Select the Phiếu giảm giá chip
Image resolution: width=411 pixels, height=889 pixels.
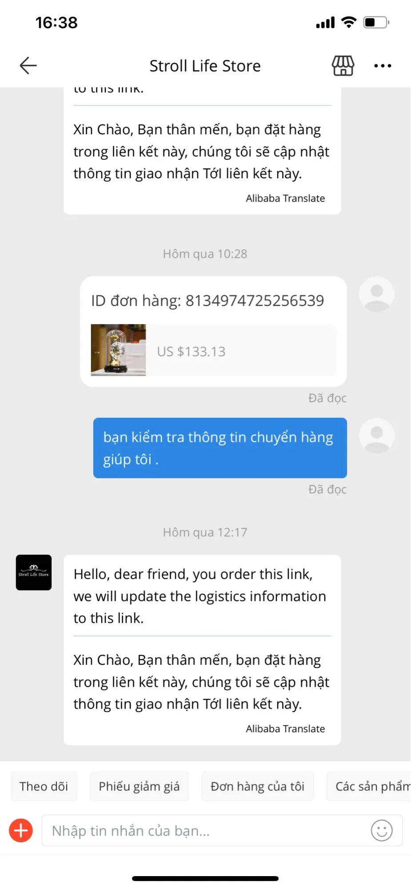point(140,786)
